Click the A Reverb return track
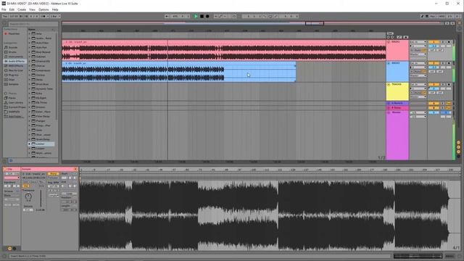The width and height of the screenshot is (464, 261). 397,103
